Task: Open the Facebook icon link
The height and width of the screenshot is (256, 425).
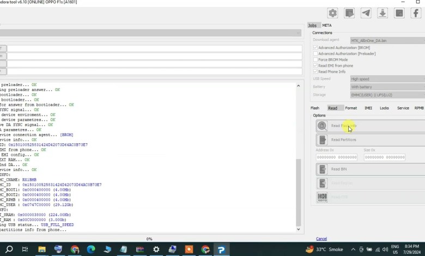Action: [x=416, y=13]
